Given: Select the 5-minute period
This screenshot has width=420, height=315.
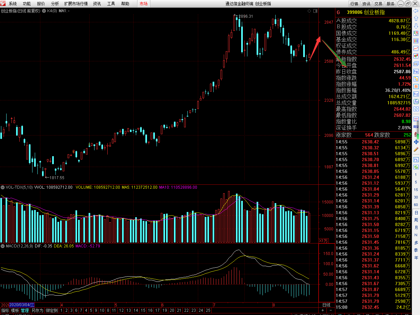Looking at the screenshot, I should click(x=416, y=182).
